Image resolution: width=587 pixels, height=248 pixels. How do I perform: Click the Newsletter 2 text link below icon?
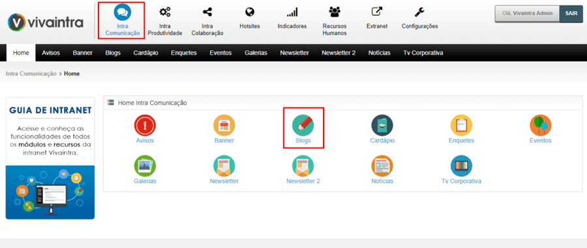coord(303,181)
